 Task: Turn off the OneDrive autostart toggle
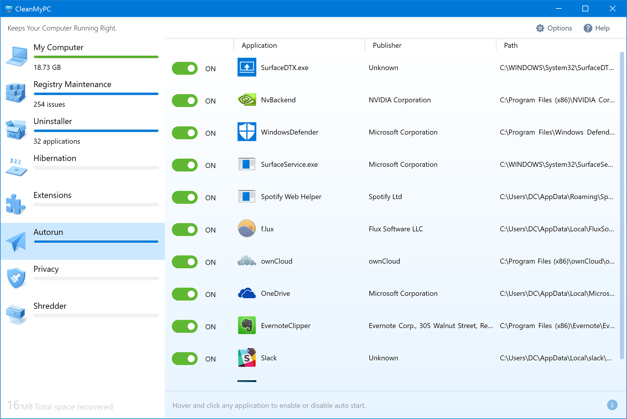coord(185,294)
